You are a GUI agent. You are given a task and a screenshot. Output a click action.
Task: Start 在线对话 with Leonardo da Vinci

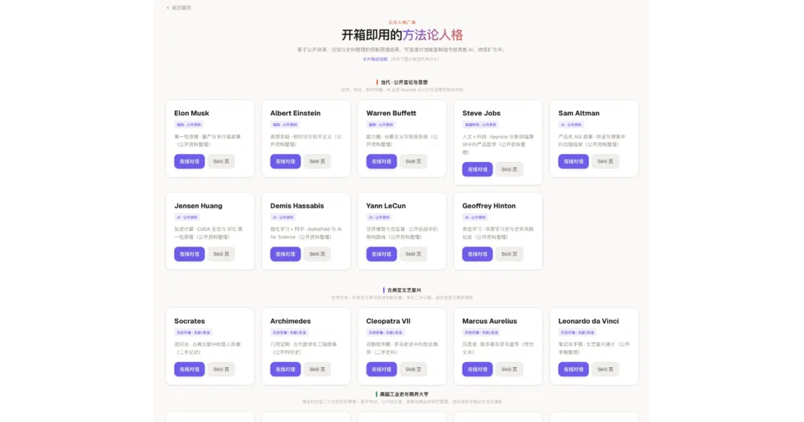(574, 369)
